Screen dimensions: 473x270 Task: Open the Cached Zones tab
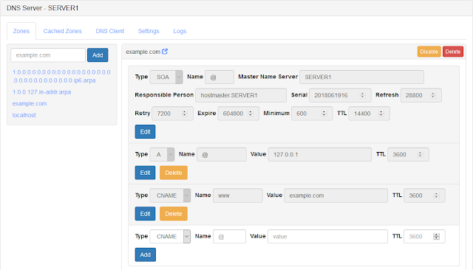(62, 31)
